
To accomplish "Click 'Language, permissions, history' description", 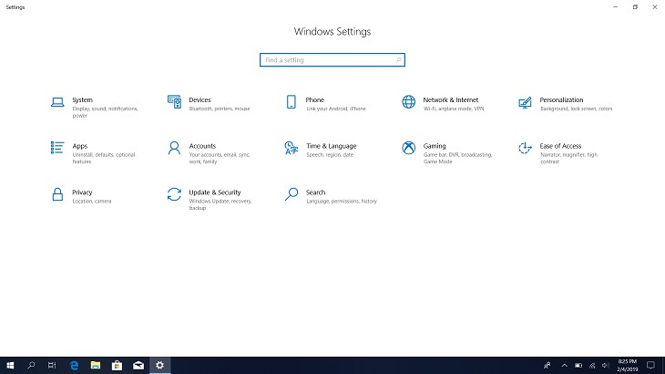I will coord(342,202).
